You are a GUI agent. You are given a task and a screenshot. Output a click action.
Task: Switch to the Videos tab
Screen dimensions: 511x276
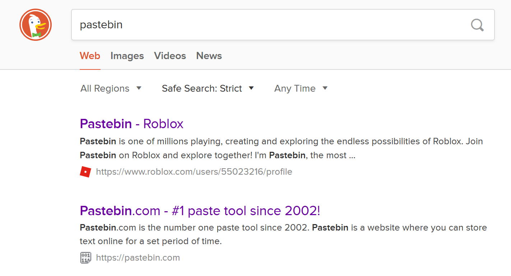(170, 56)
